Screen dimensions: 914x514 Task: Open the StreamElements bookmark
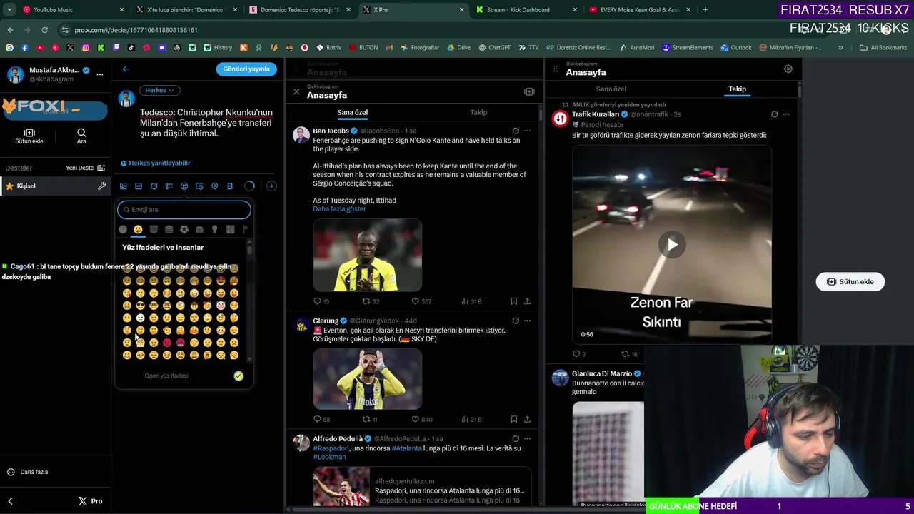tap(687, 48)
